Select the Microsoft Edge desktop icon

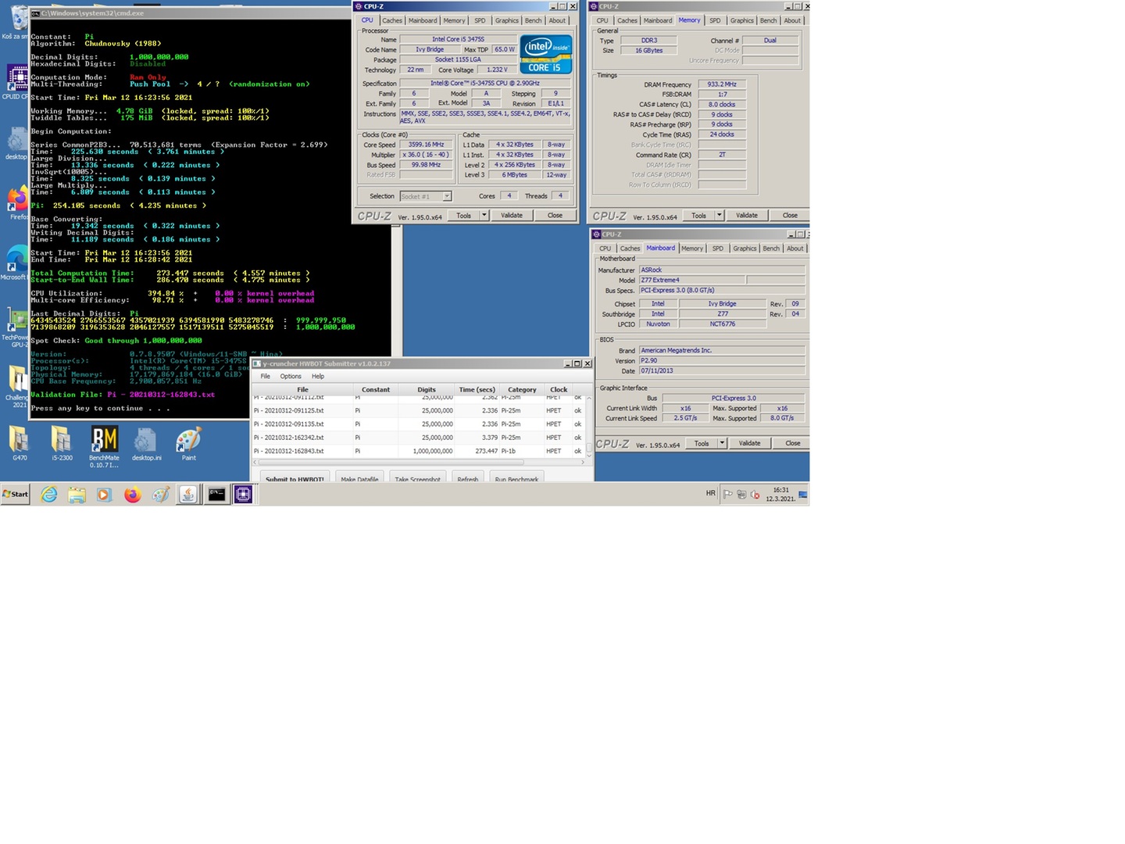click(x=14, y=263)
